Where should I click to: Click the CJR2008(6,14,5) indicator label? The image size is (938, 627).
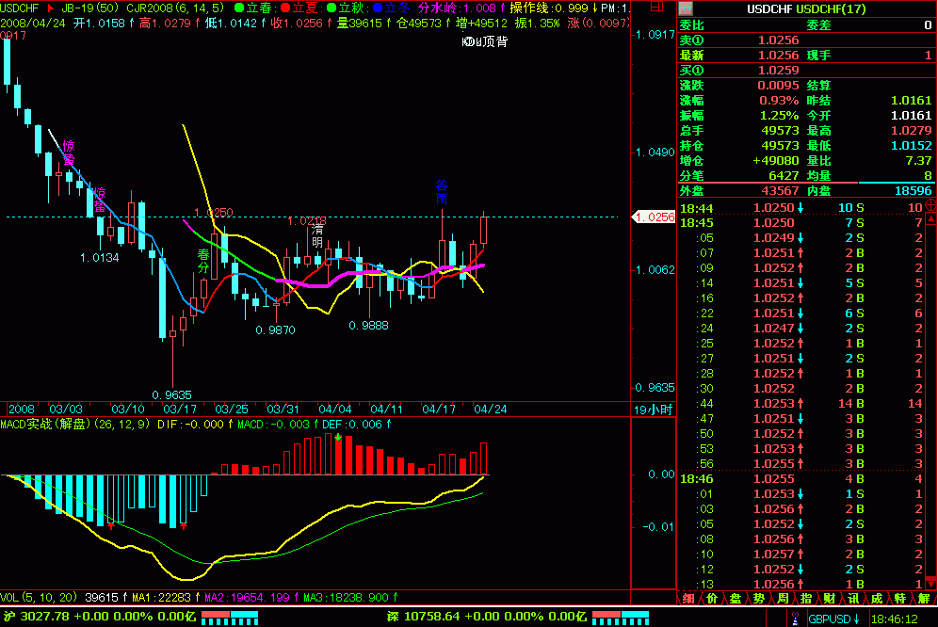point(175,8)
